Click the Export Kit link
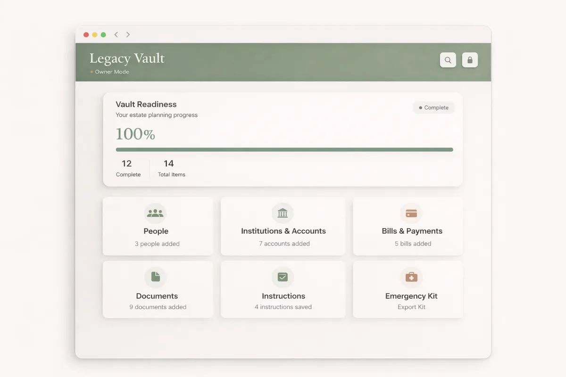Image resolution: width=566 pixels, height=377 pixels. [411, 307]
